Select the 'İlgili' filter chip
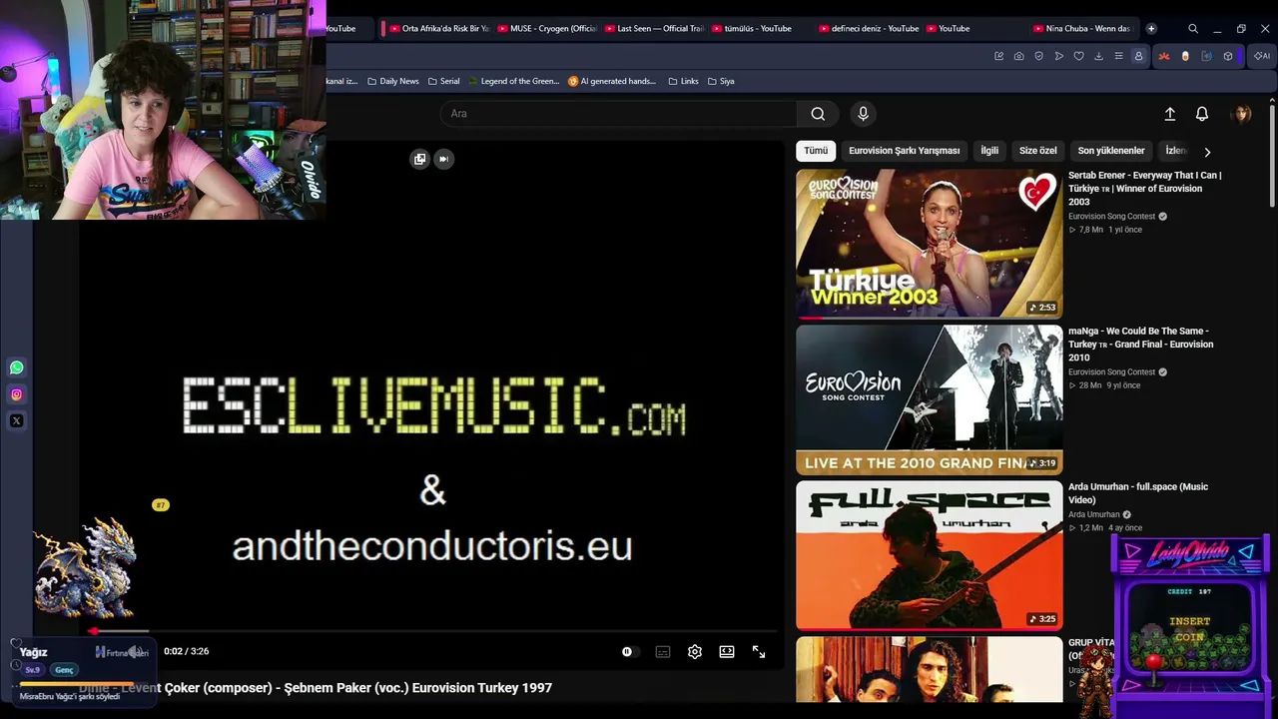1278x719 pixels. (x=989, y=151)
